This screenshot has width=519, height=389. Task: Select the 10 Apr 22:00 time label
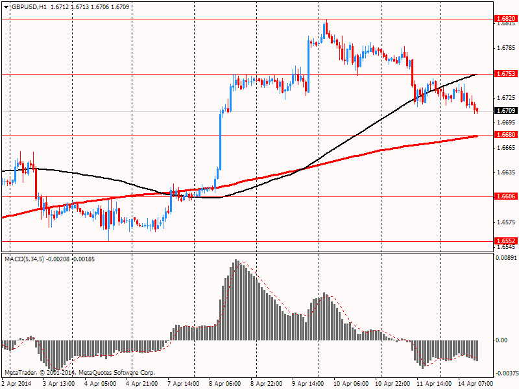click(x=393, y=384)
